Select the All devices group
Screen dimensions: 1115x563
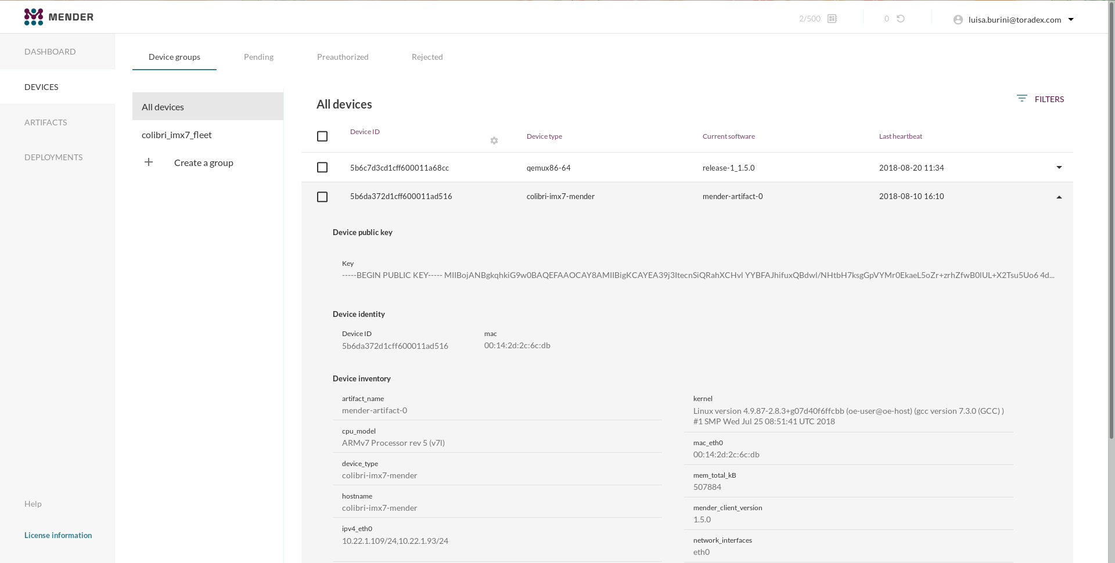point(208,107)
